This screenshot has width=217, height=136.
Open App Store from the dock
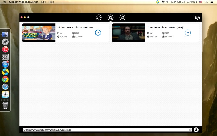coord(5,64)
